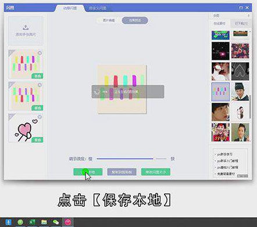Click the center color-bars preview image

point(122,89)
